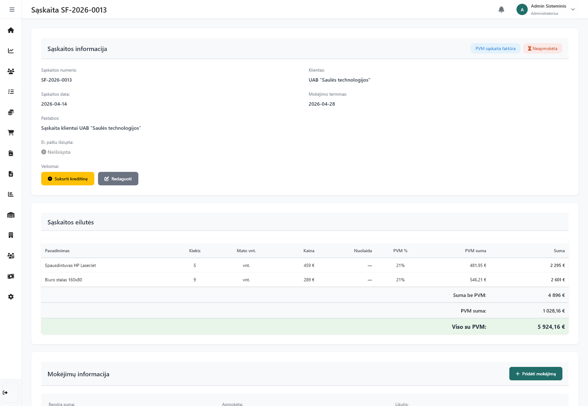
Task: Click the logout icon at sidebar bottom
Action: 5,393
